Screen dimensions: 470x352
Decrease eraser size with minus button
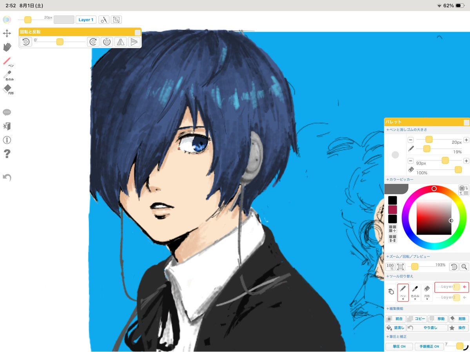(411, 161)
